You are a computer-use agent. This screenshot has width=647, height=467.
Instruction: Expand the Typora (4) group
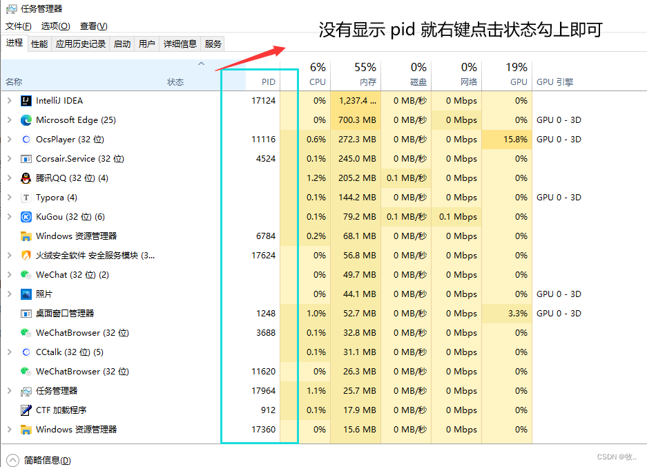coord(10,198)
